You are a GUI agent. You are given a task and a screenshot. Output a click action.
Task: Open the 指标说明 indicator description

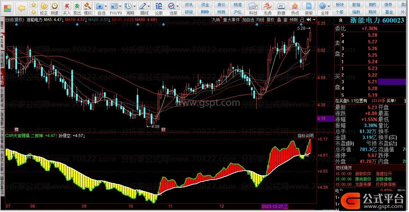tap(306, 136)
